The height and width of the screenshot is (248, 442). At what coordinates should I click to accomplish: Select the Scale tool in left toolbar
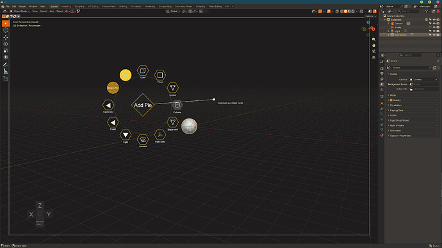click(x=6, y=50)
